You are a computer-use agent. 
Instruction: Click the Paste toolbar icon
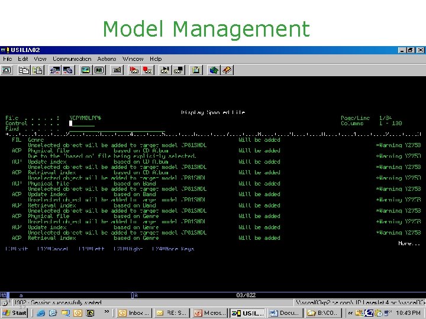coord(37,70)
